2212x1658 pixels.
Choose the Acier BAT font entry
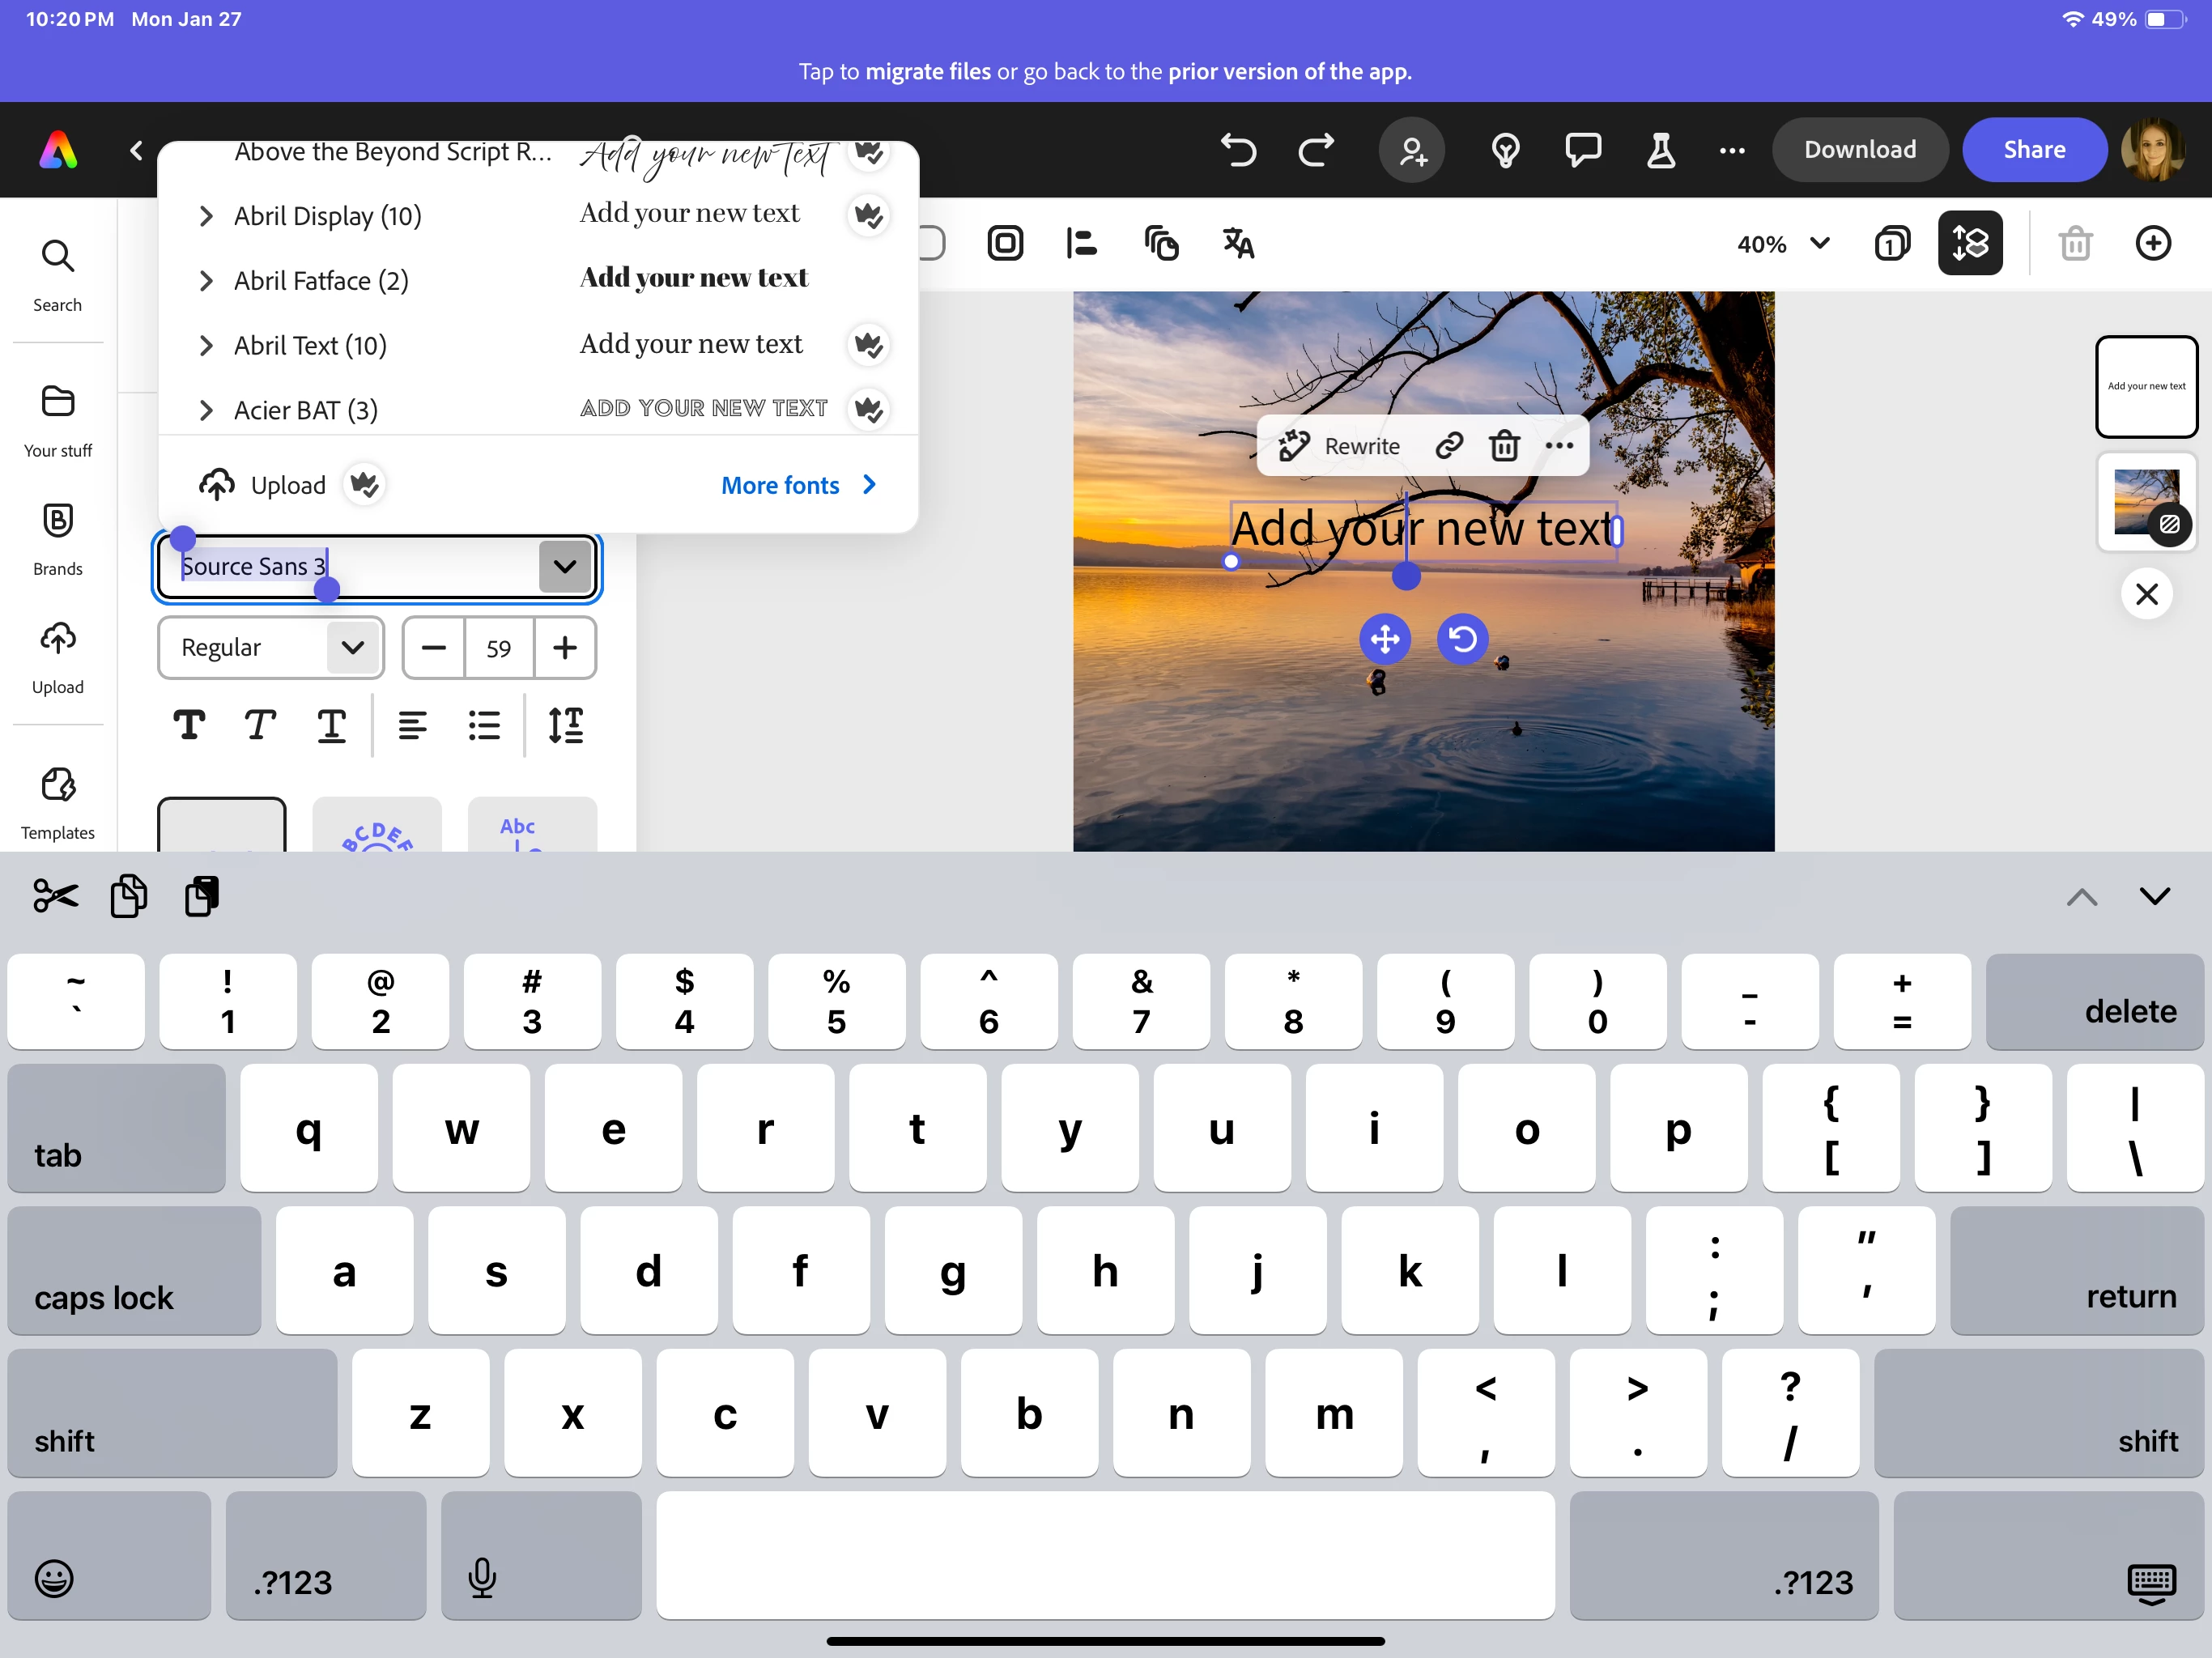[305, 410]
